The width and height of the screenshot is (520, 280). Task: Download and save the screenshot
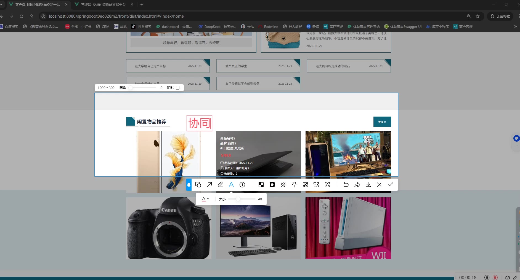(x=368, y=185)
